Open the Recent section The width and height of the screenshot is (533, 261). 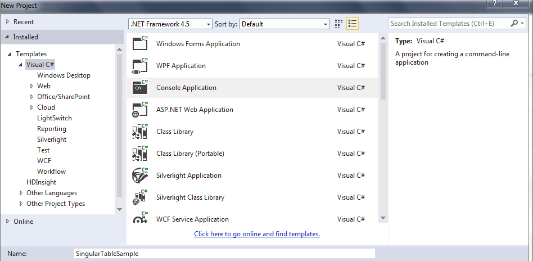coord(8,22)
